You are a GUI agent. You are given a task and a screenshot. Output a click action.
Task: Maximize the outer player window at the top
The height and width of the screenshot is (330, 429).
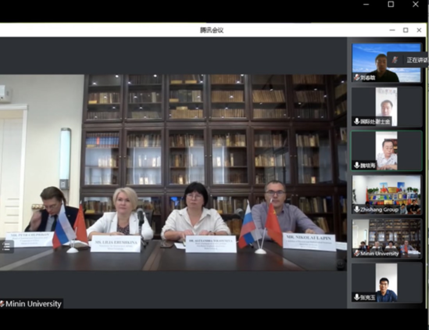(391, 4)
